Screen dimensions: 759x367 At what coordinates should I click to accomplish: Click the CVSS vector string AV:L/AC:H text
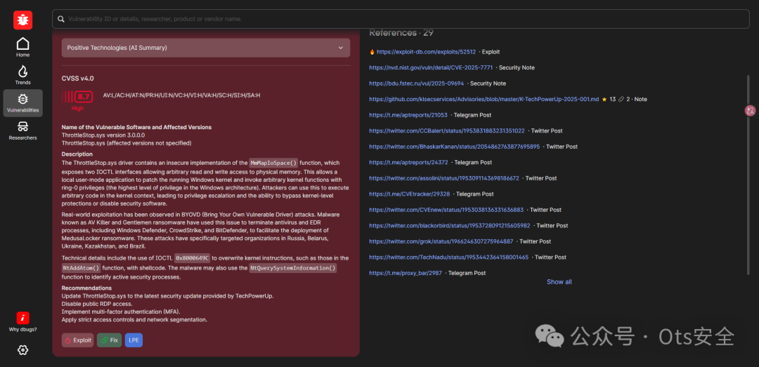point(181,95)
